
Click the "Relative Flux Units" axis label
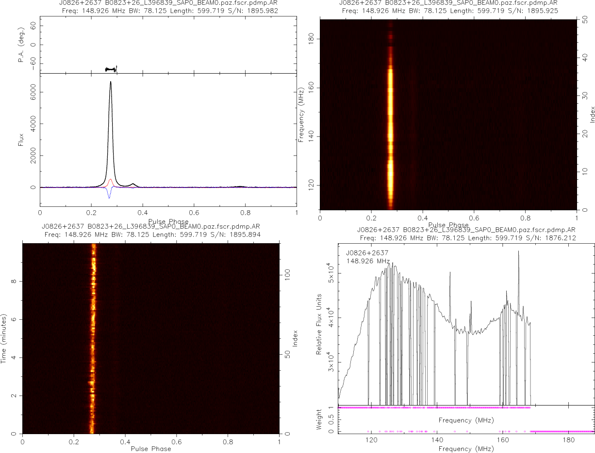tap(319, 324)
